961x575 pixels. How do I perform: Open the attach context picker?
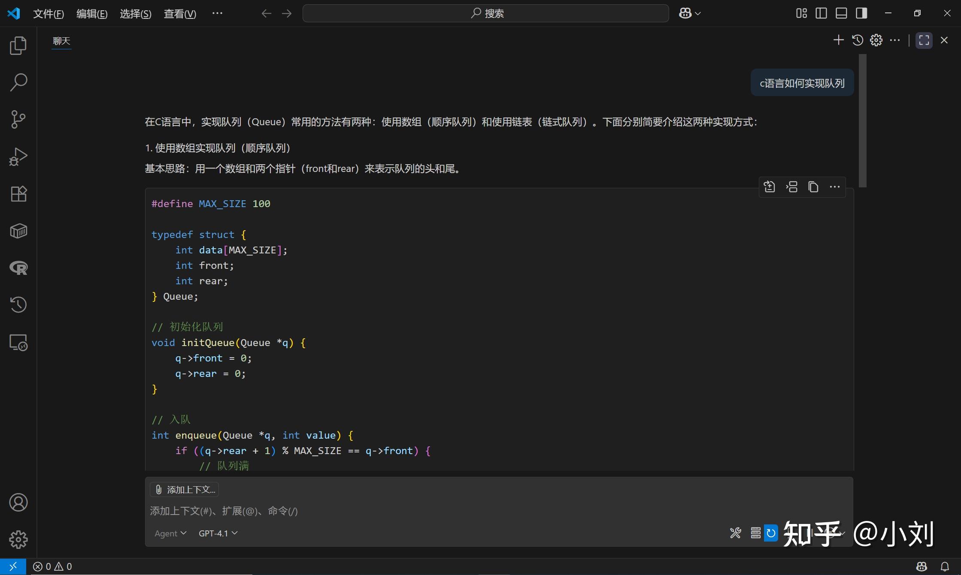click(185, 489)
